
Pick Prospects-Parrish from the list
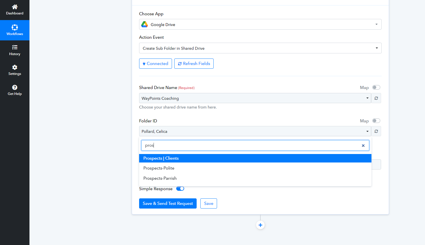255,178
